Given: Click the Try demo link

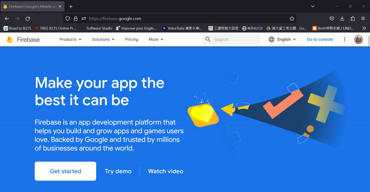Looking at the screenshot, I should (118, 171).
